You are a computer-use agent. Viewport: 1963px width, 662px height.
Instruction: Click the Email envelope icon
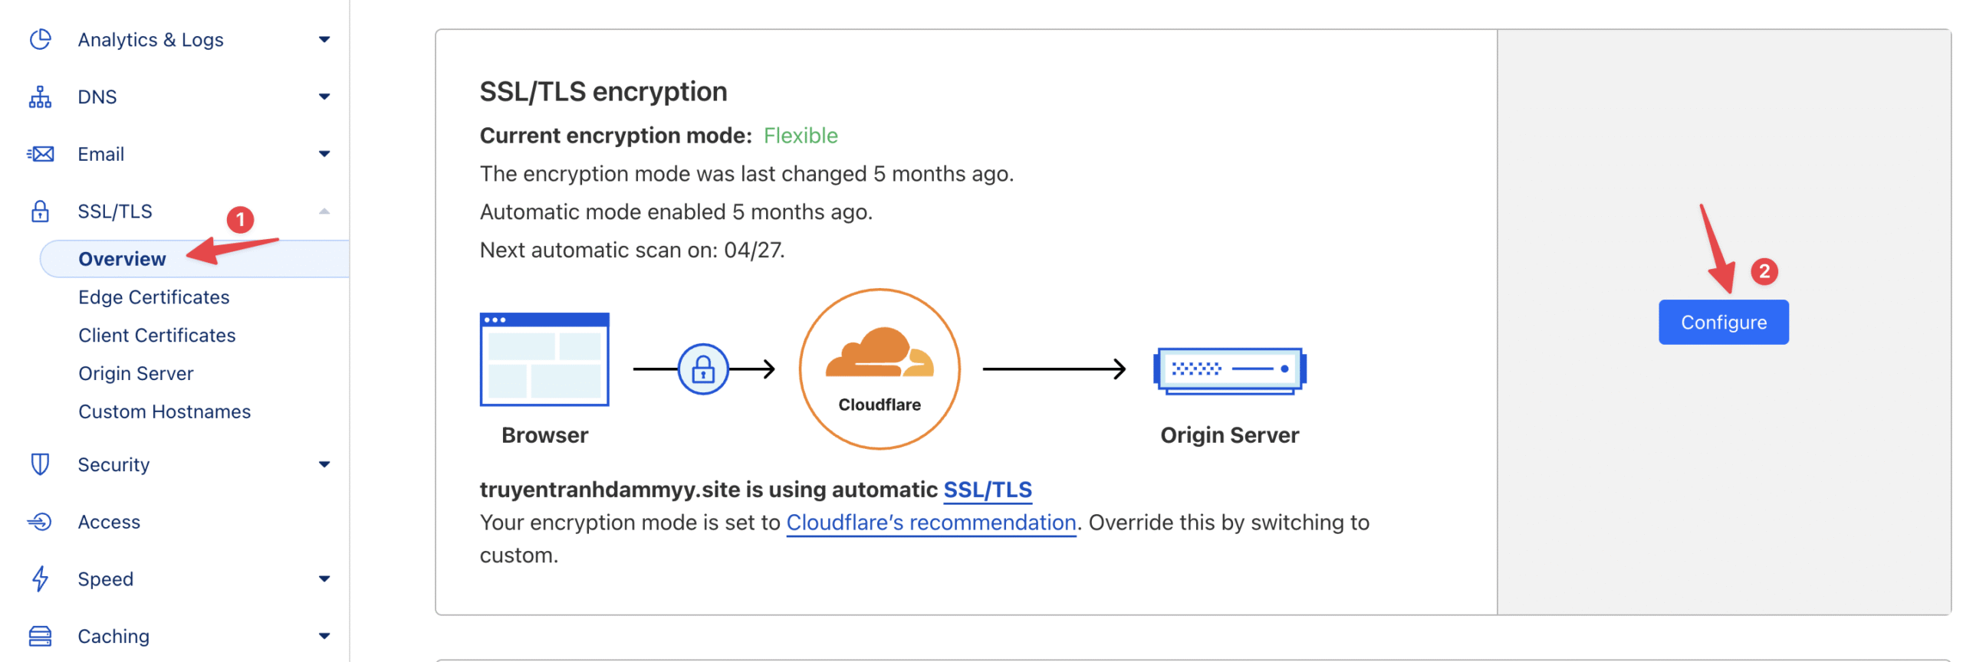click(40, 154)
